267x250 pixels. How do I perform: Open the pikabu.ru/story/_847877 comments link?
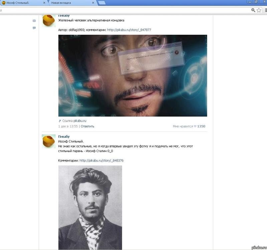pyautogui.click(x=129, y=30)
